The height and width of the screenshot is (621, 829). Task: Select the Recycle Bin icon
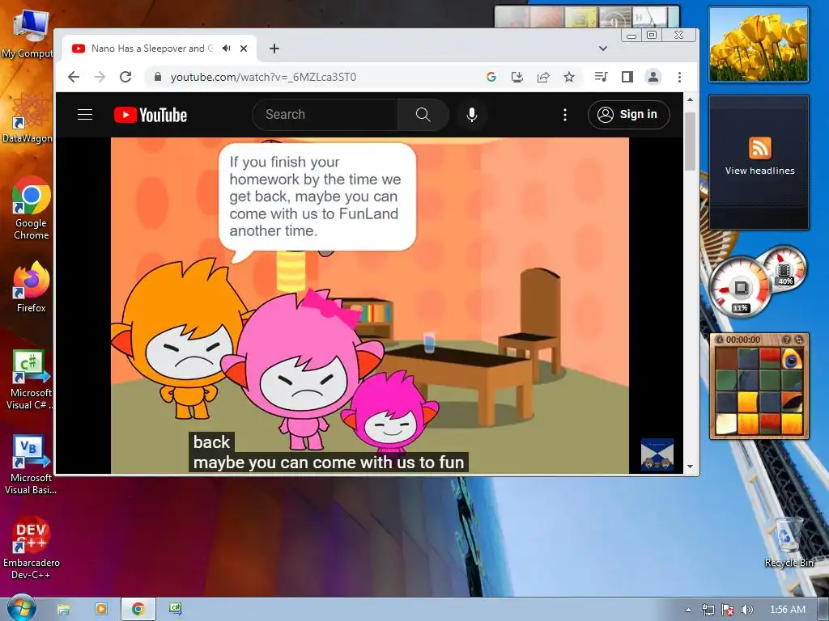[789, 543]
